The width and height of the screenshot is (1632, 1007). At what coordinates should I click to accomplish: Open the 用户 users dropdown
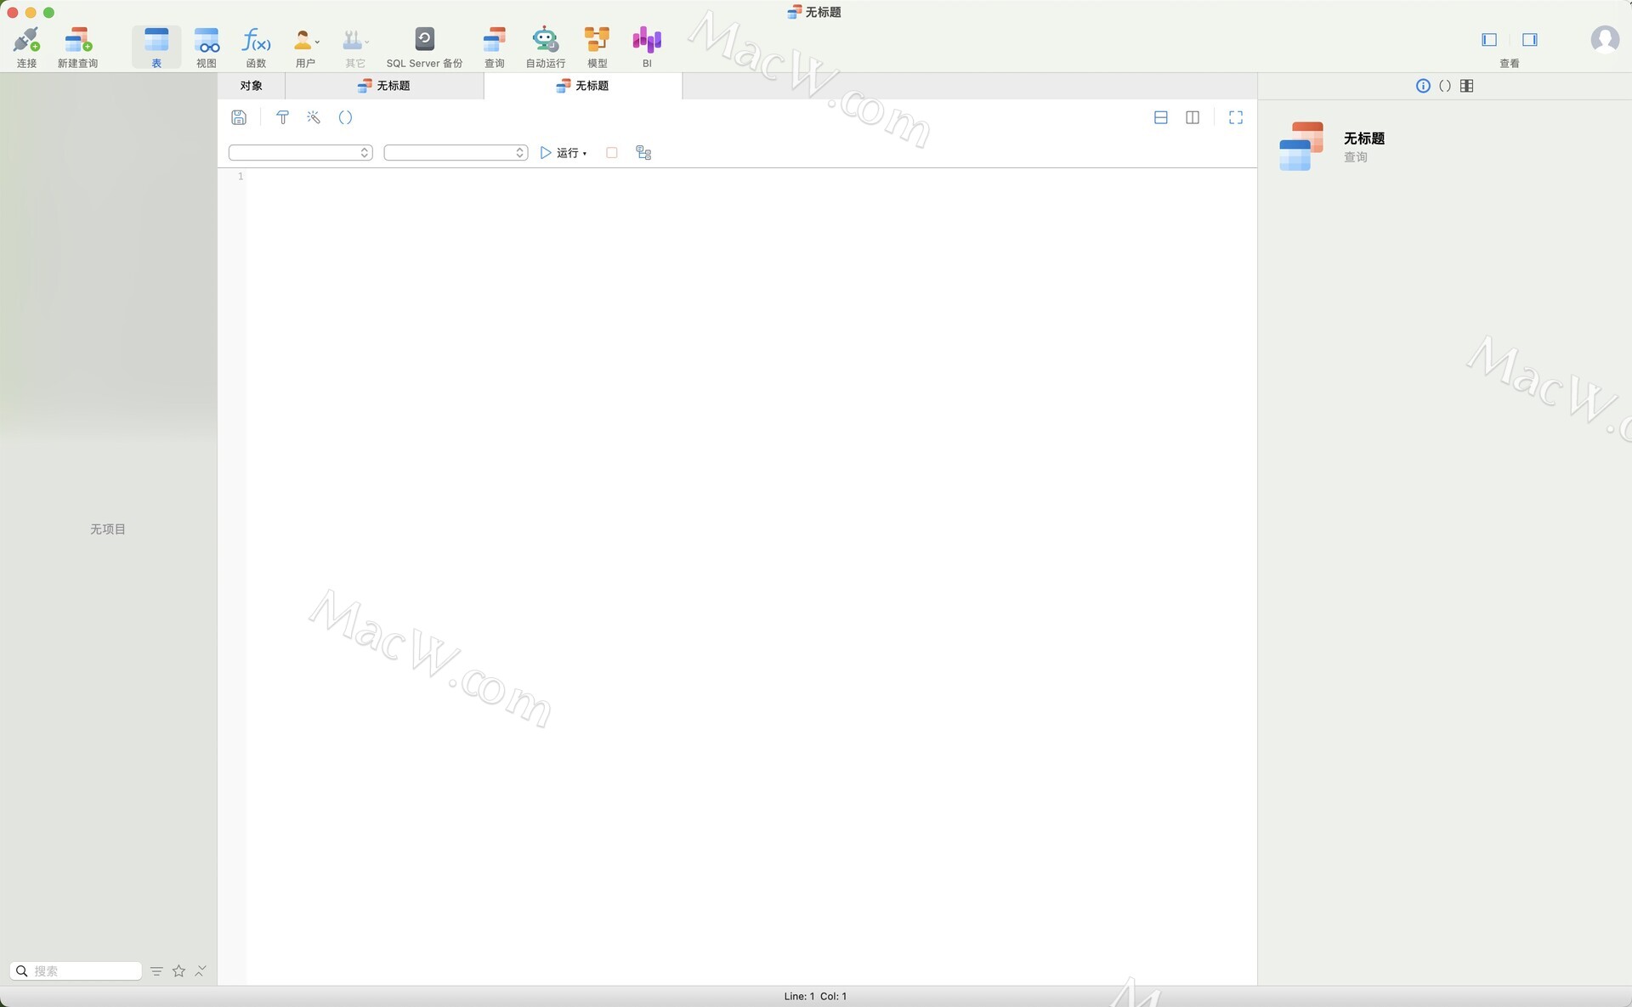[x=306, y=48]
